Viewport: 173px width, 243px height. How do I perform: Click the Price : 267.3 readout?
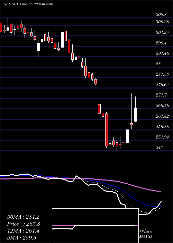[x=24, y=224]
